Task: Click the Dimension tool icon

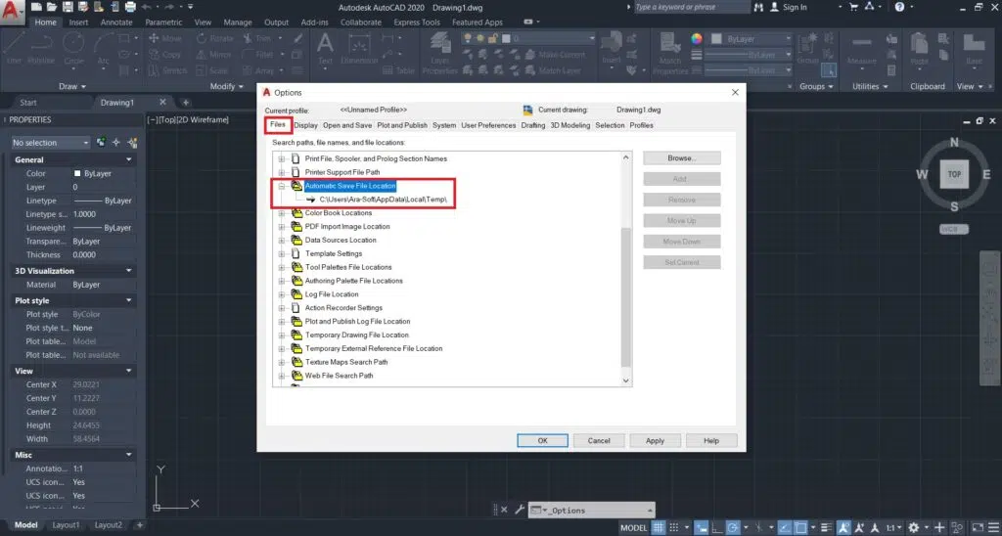Action: 360,45
